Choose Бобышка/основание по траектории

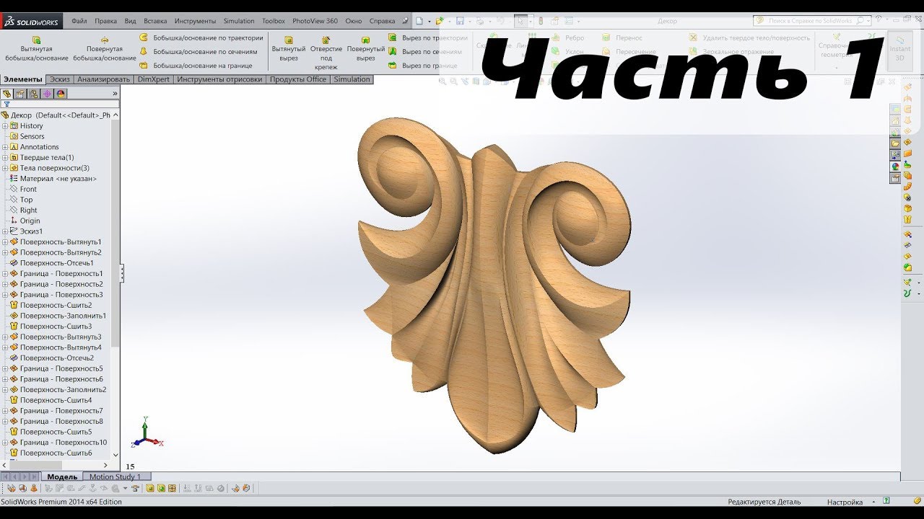click(x=201, y=37)
